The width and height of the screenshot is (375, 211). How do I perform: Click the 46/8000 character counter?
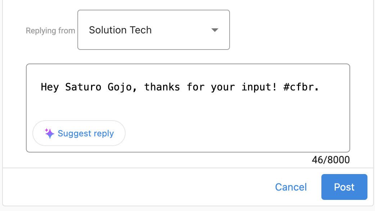pos(330,160)
